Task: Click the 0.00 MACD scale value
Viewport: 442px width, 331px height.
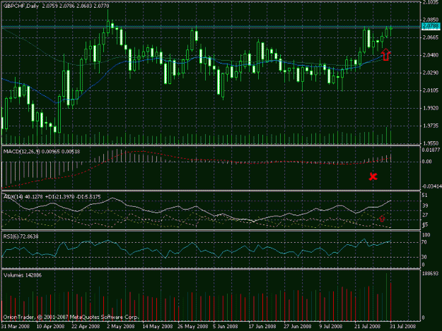Action: point(426,162)
